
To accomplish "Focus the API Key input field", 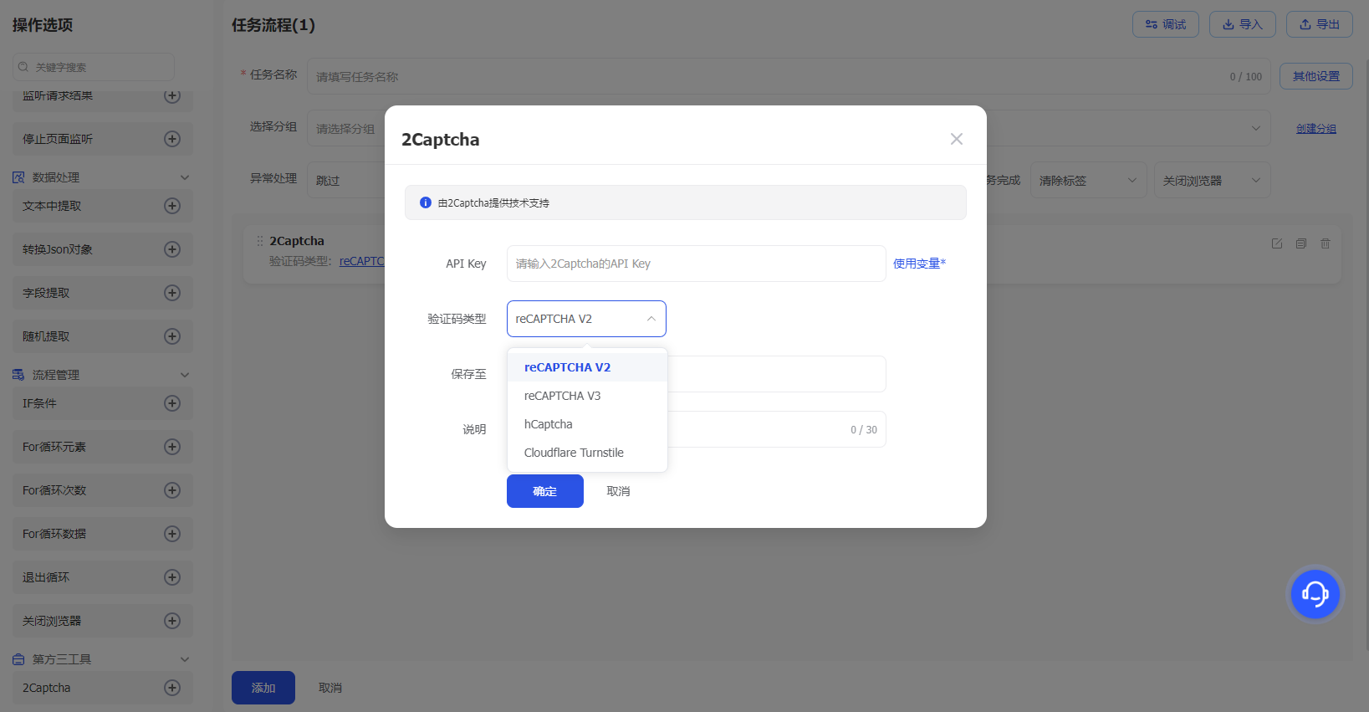I will [x=697, y=264].
